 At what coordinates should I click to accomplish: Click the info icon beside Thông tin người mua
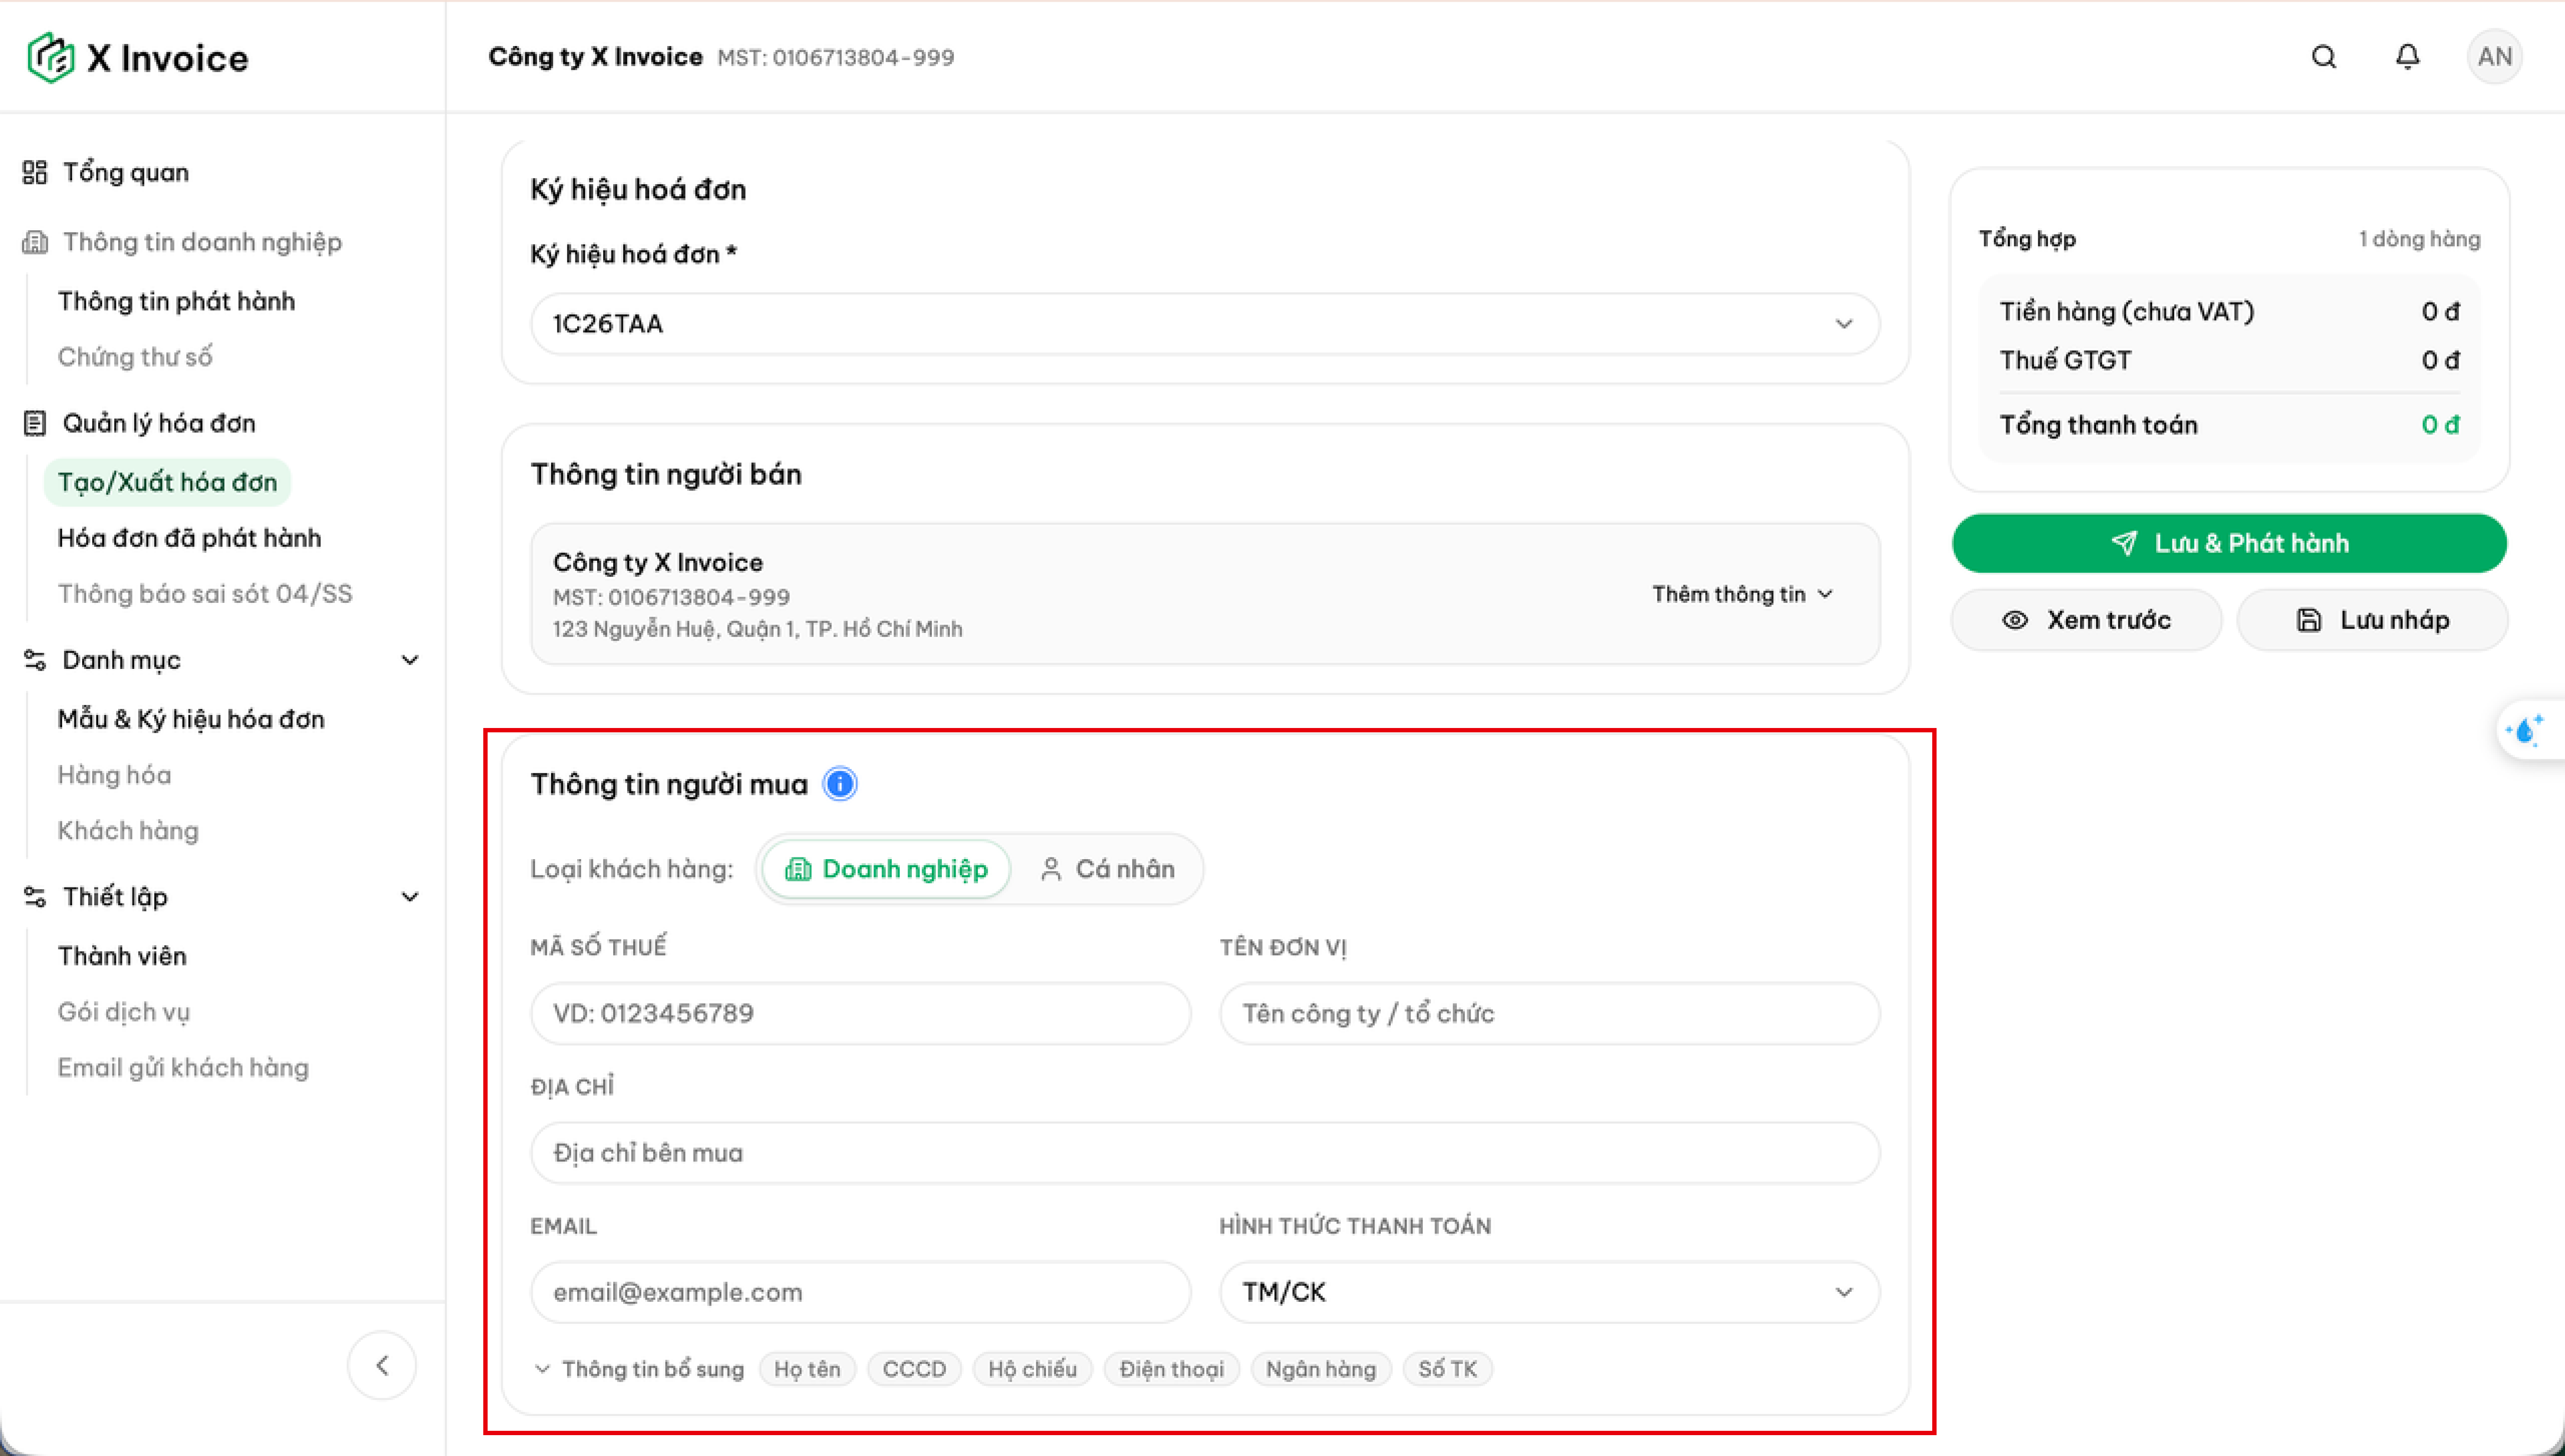[839, 784]
